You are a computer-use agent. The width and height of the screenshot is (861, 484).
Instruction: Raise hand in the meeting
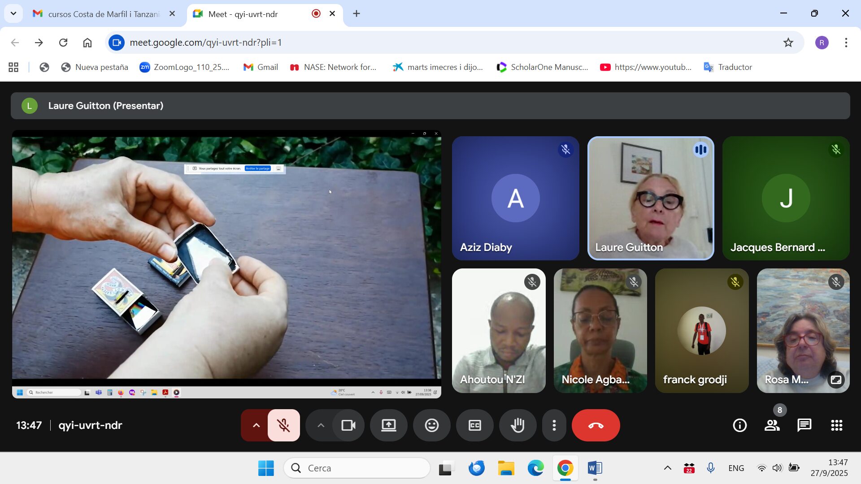[517, 425]
